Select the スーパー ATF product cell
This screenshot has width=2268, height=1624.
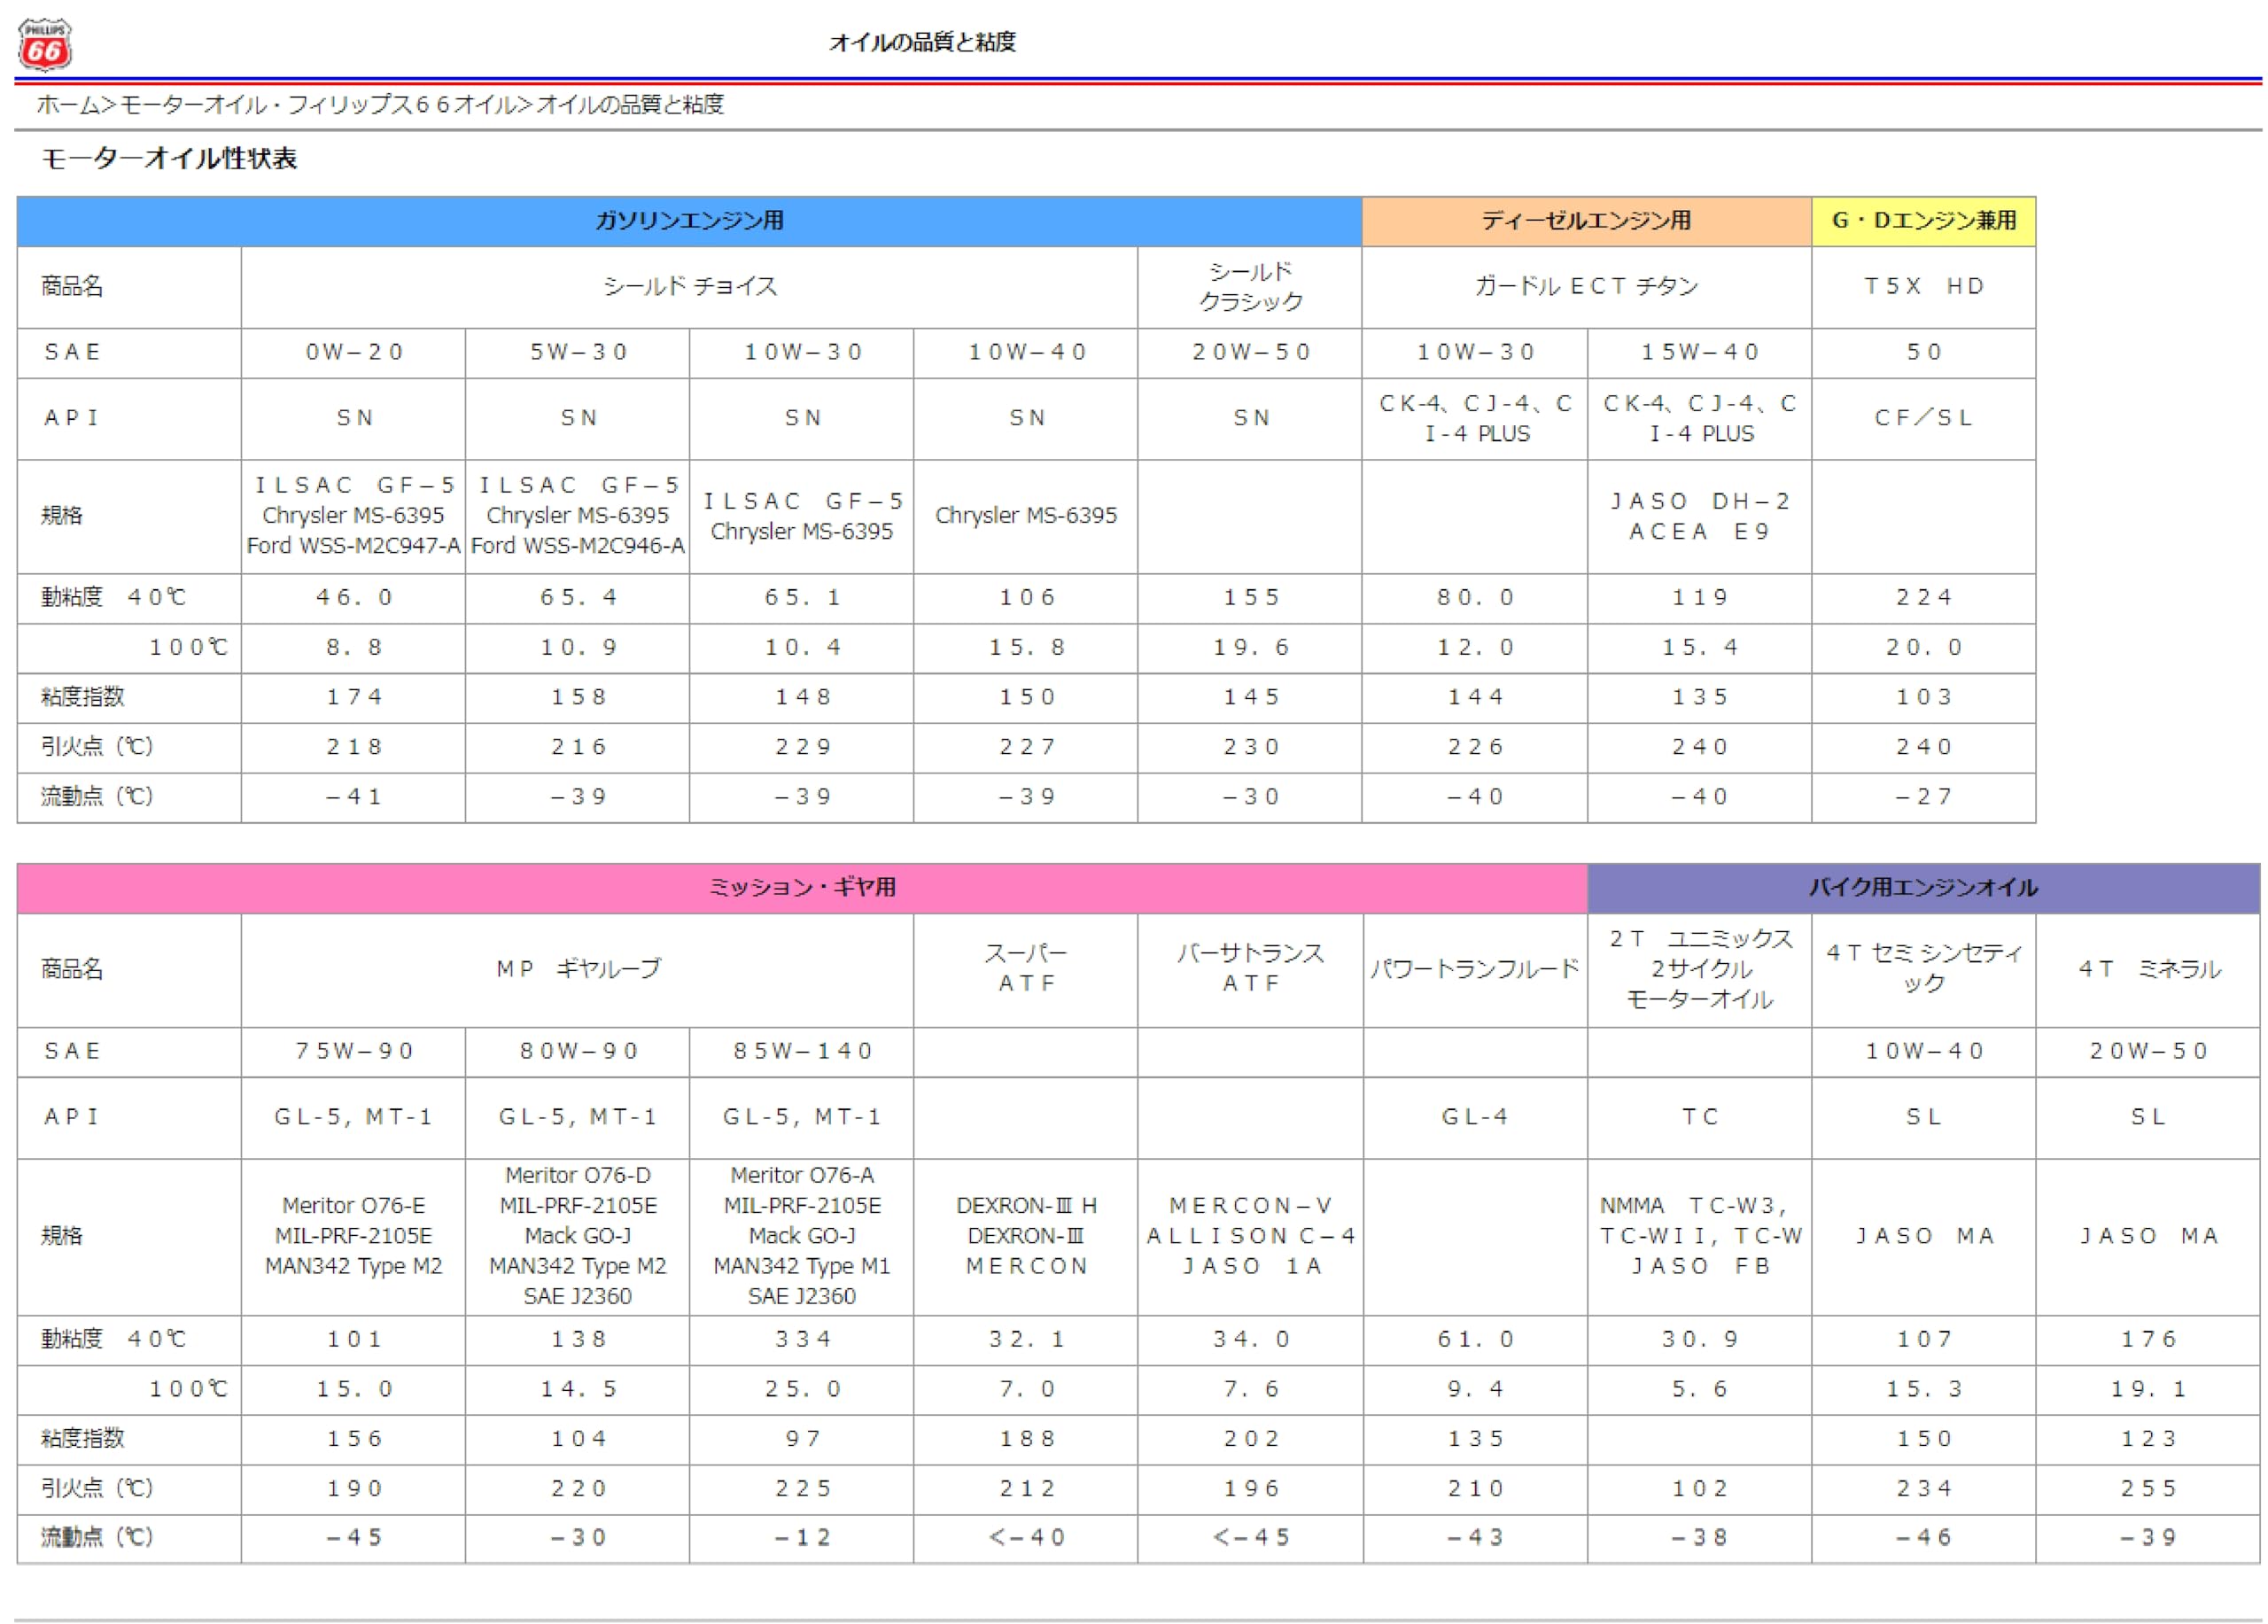tap(1025, 969)
